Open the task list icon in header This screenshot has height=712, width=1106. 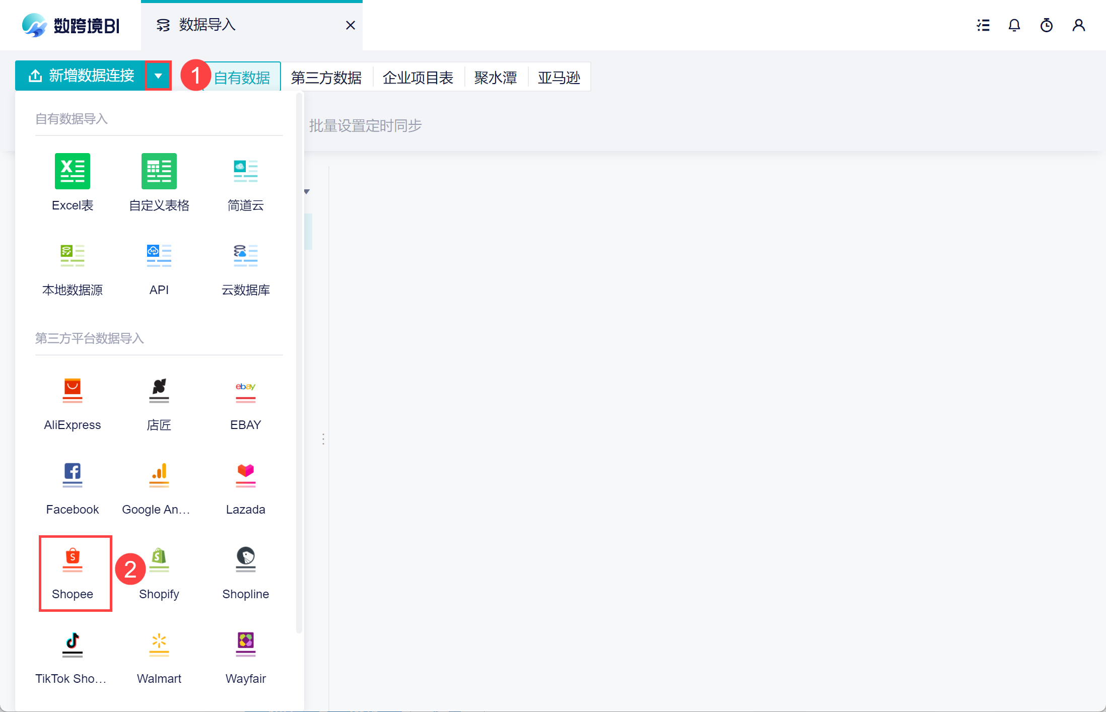click(983, 25)
